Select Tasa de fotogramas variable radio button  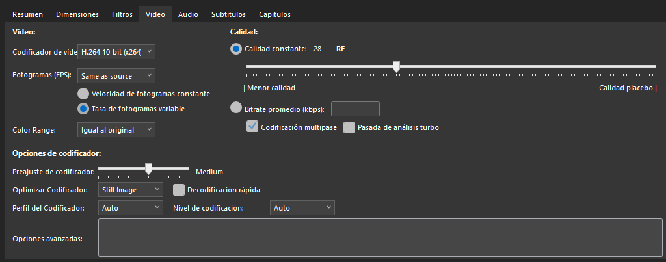point(83,109)
